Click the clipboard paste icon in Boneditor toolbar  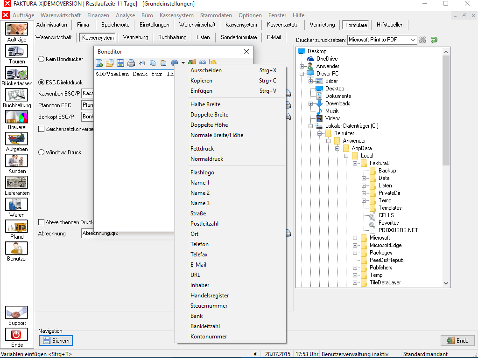pyautogui.click(x=163, y=63)
